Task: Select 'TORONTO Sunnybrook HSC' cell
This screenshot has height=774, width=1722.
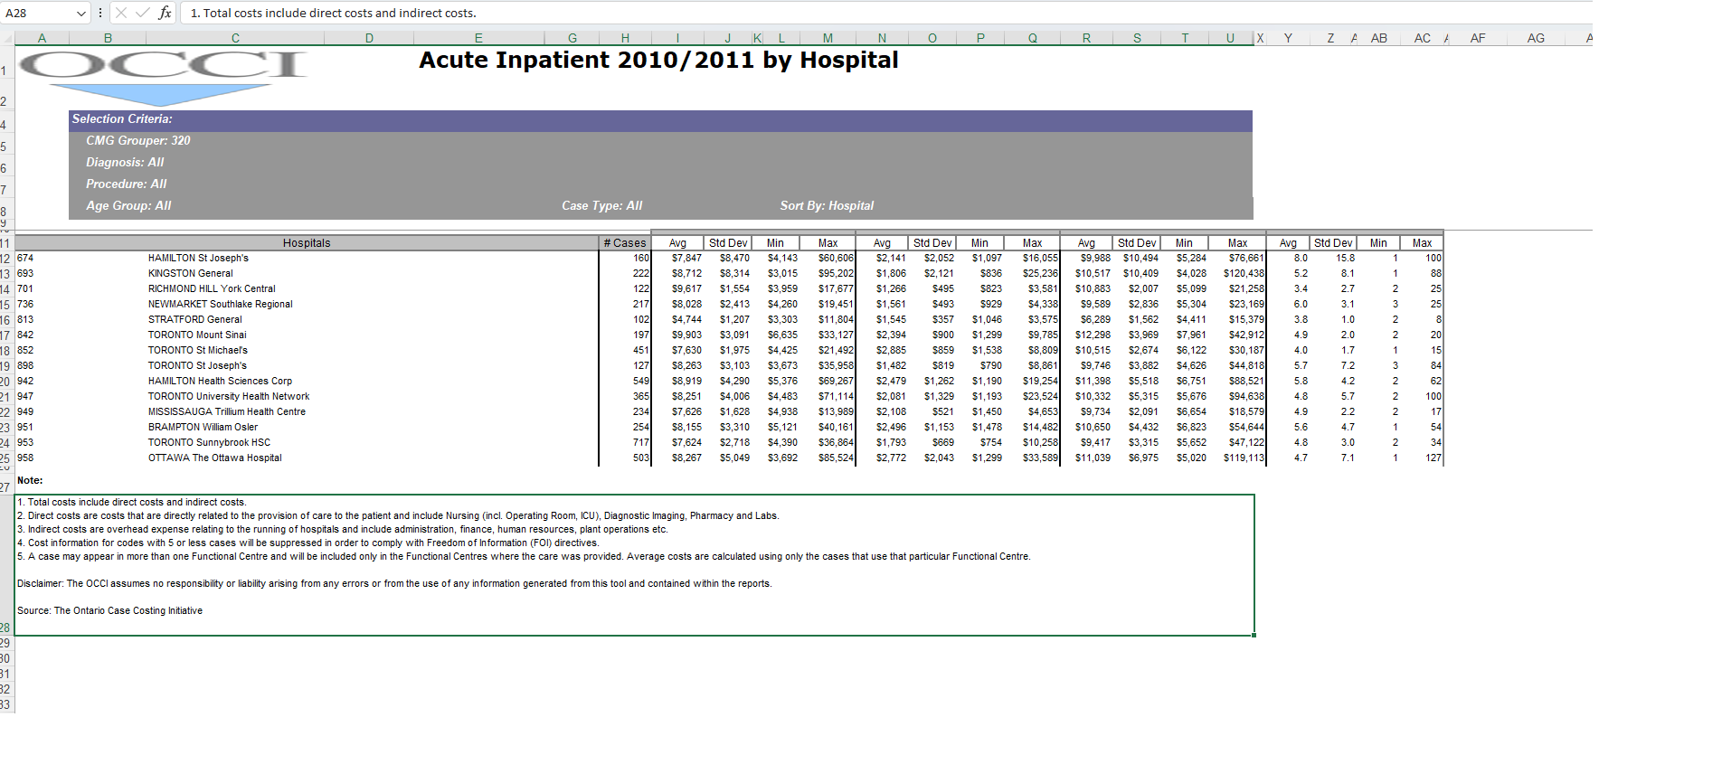Action: pyautogui.click(x=209, y=443)
